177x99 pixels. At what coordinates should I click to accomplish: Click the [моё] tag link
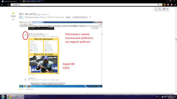click(38, 15)
